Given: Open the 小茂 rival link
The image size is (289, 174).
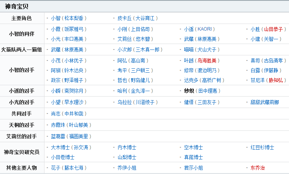Looking at the screenshot, I should pyautogui.click(x=56, y=61).
